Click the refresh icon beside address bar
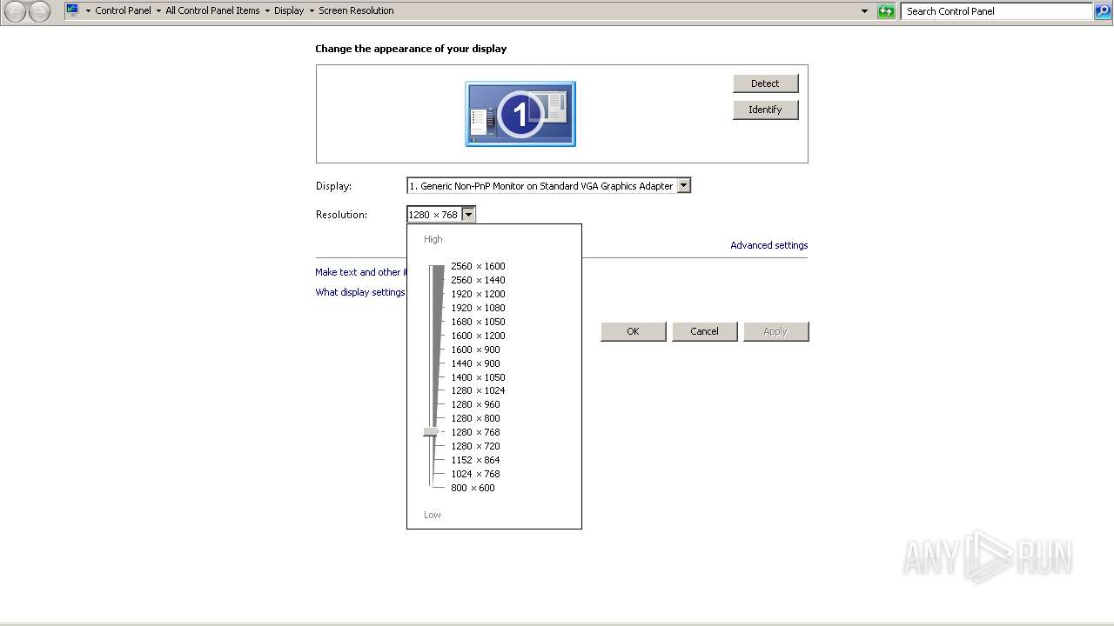Viewport: 1114px width, 626px height. click(x=886, y=11)
